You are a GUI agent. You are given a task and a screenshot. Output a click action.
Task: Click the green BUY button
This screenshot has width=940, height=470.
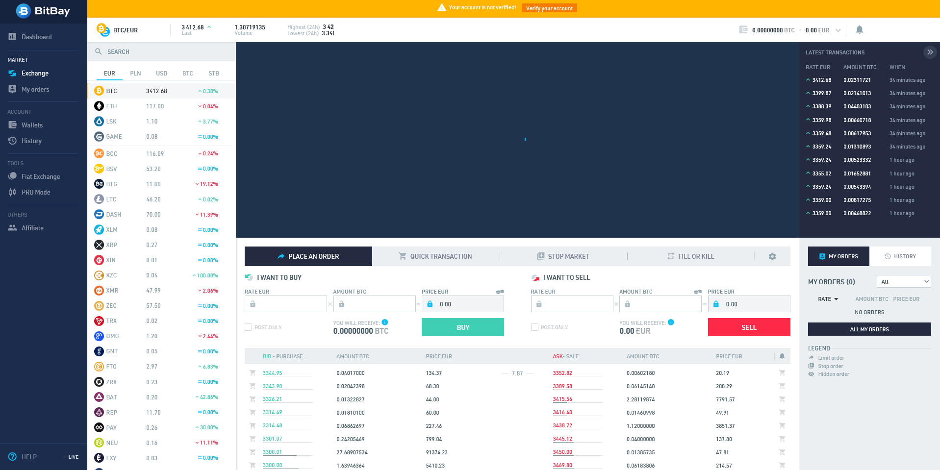(x=462, y=327)
